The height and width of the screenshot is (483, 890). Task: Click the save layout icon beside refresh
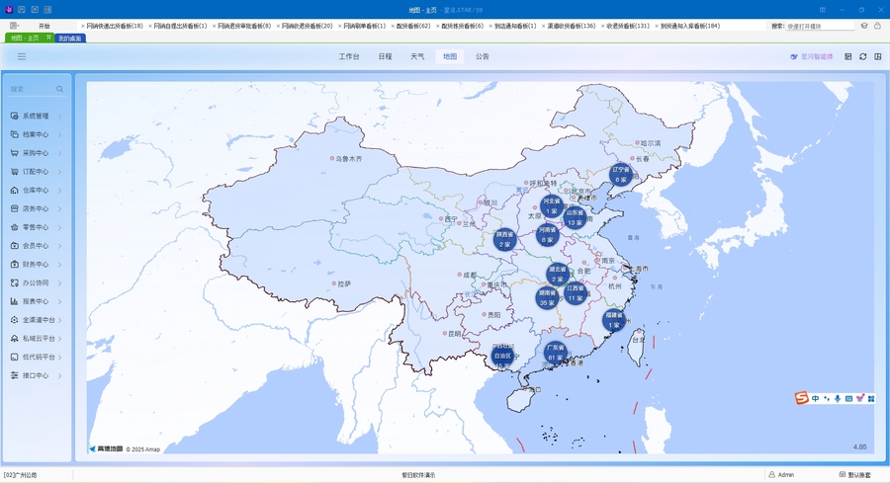coord(848,56)
